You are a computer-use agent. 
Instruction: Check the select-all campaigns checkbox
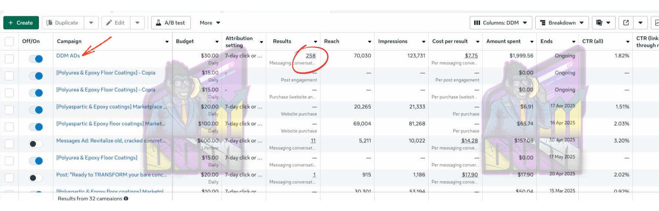9,41
